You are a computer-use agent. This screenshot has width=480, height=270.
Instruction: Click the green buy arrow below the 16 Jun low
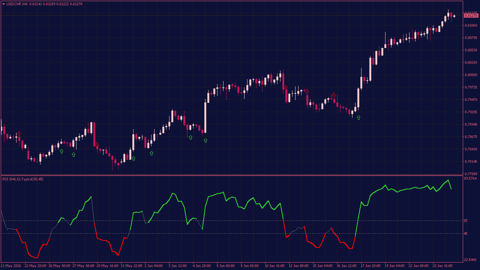(358, 117)
